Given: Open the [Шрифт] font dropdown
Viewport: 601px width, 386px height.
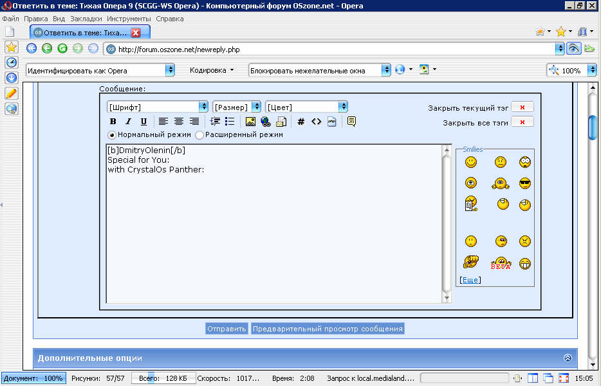Looking at the screenshot, I should (158, 107).
